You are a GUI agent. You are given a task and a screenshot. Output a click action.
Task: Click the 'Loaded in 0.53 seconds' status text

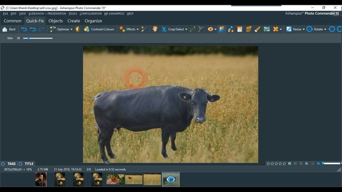(111, 170)
